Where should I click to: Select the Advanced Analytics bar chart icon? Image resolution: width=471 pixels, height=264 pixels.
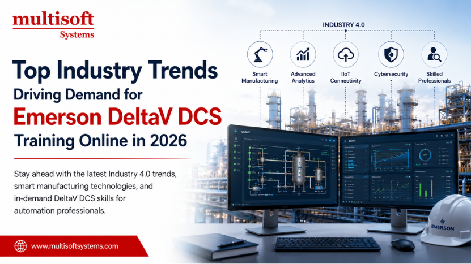coord(303,54)
